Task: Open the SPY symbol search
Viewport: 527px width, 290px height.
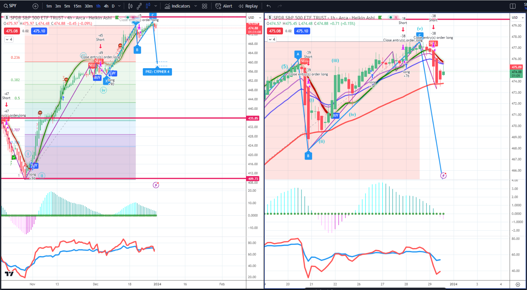Action: (10, 6)
